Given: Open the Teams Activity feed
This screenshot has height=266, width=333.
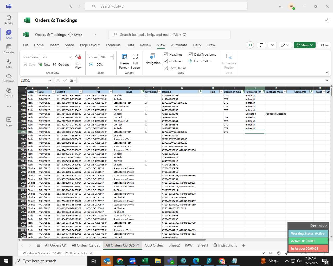Looking at the screenshot, I should coord(9,20).
